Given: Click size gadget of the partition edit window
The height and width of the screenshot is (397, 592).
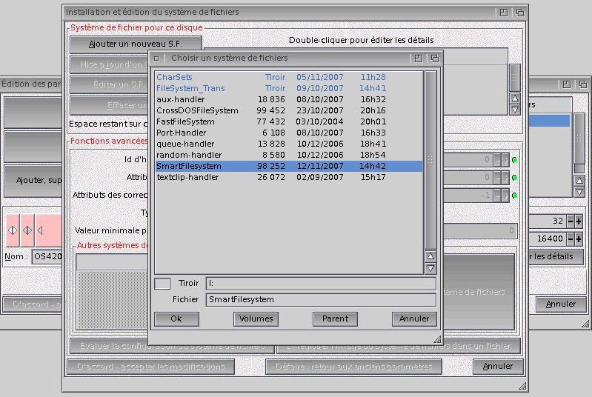Looking at the screenshot, I should 585,324.
